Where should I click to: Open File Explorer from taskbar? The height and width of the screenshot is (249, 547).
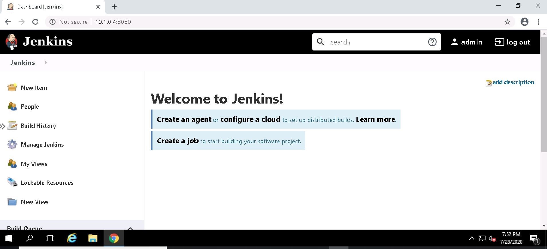pos(93,238)
